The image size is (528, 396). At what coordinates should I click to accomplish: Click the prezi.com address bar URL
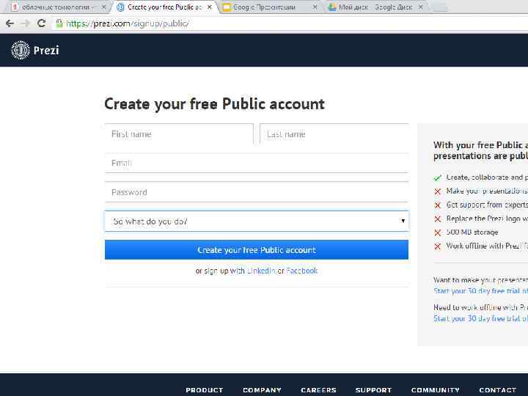[x=128, y=23]
